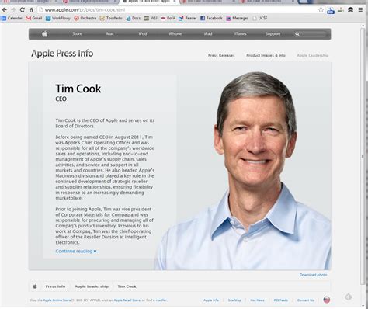
Task: Select Mac in the Apple navigation
Action: (x=109, y=33)
